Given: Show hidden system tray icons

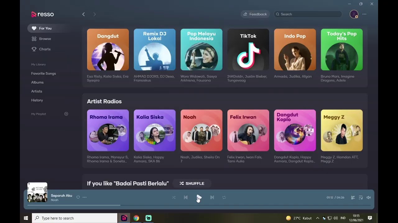Looking at the screenshot, I should click(317, 218).
